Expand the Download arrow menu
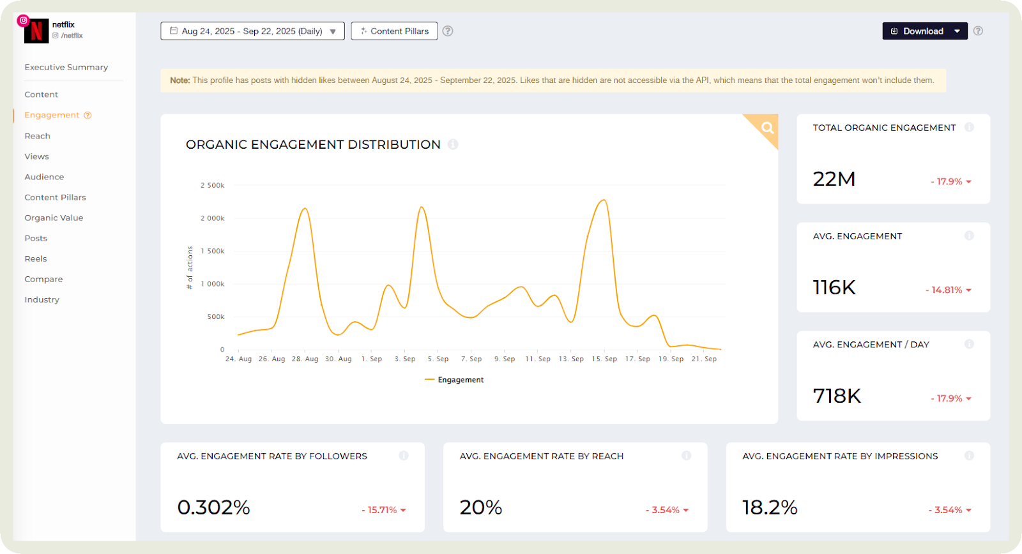This screenshot has width=1022, height=554. 957,31
